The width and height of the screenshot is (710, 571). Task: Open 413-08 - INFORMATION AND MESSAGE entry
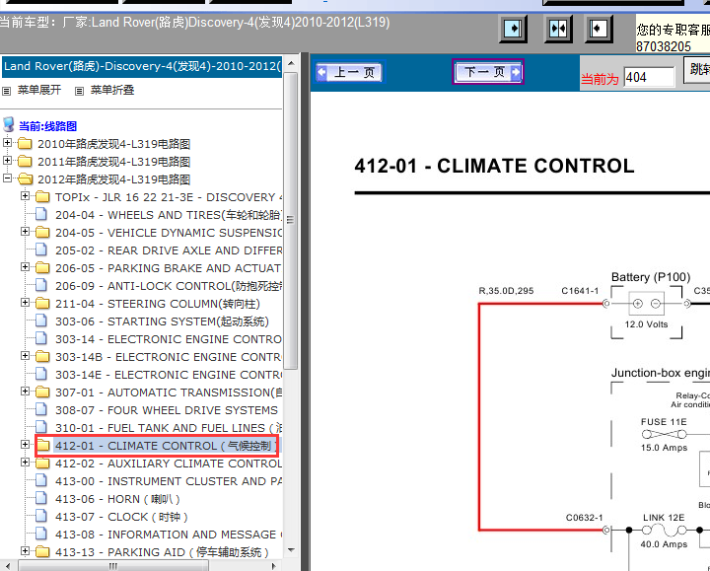[x=168, y=535]
